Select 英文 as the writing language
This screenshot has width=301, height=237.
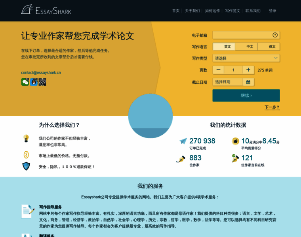coord(224,47)
